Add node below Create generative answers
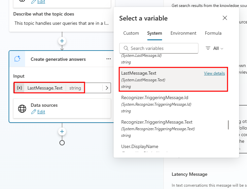 [62, 132]
